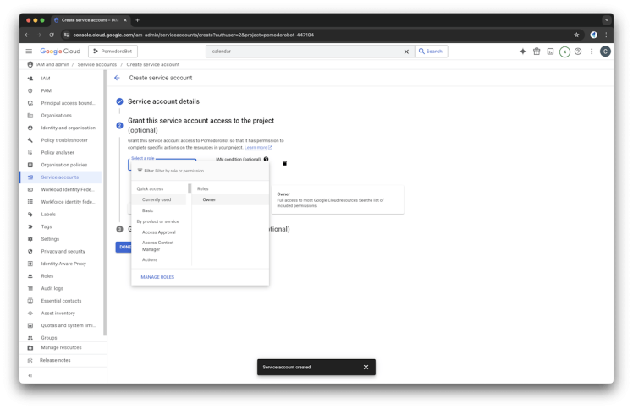The image size is (633, 409).
Task: Open Manage resources in the sidebar
Action: 63,347
